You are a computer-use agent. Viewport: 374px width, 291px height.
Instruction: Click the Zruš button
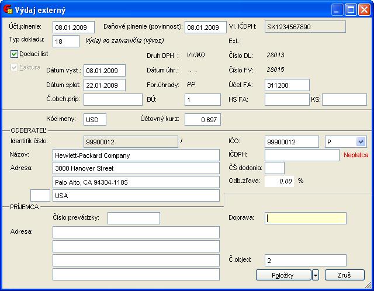pyautogui.click(x=345, y=275)
